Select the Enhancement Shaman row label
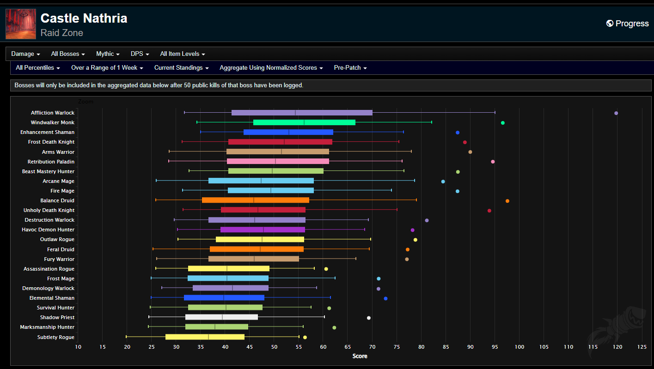Viewport: 654px width, 369px height. coord(48,132)
